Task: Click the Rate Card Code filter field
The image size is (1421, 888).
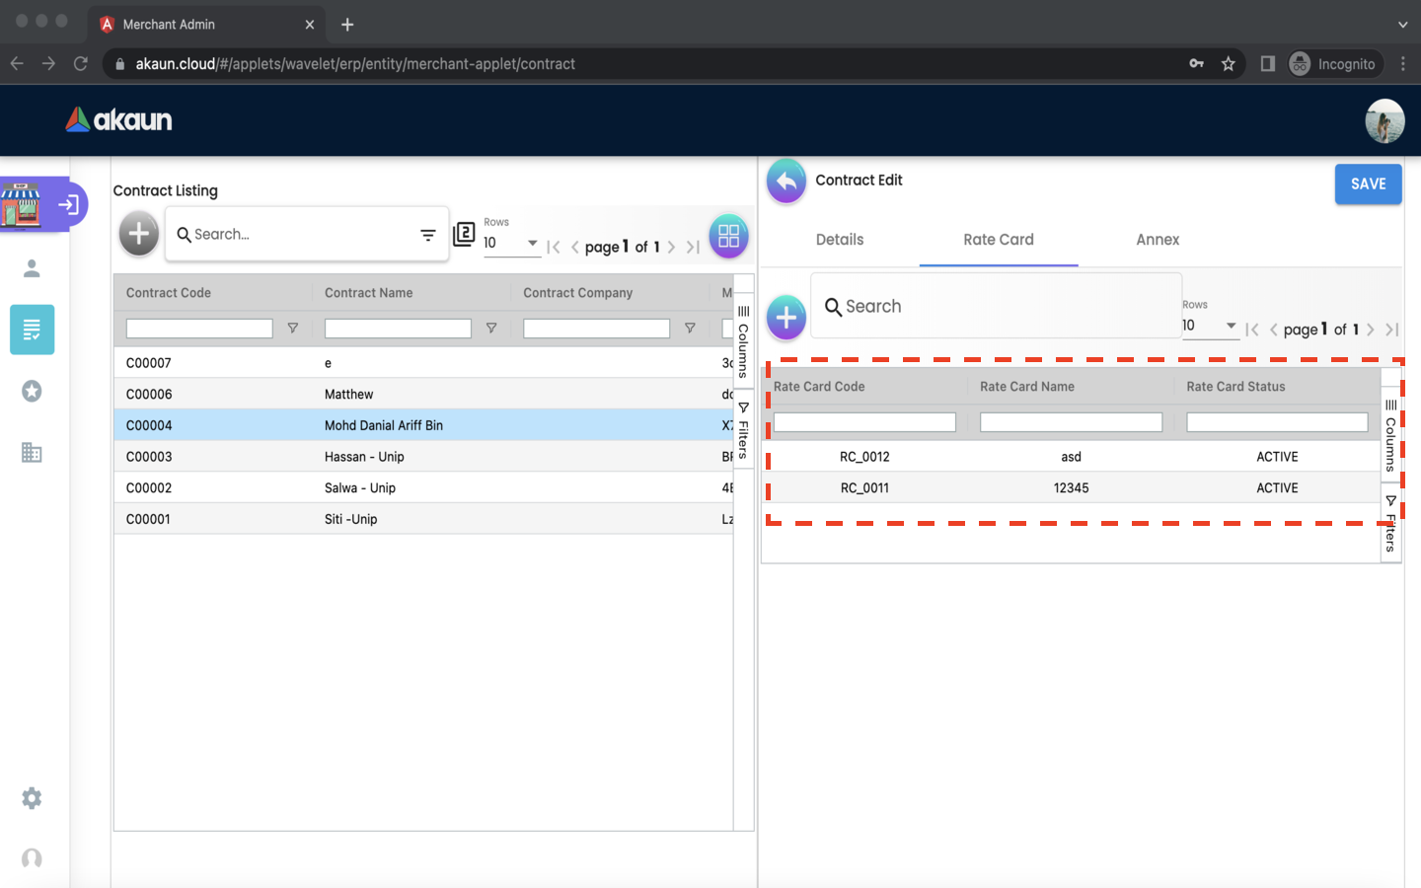Action: tap(864, 422)
